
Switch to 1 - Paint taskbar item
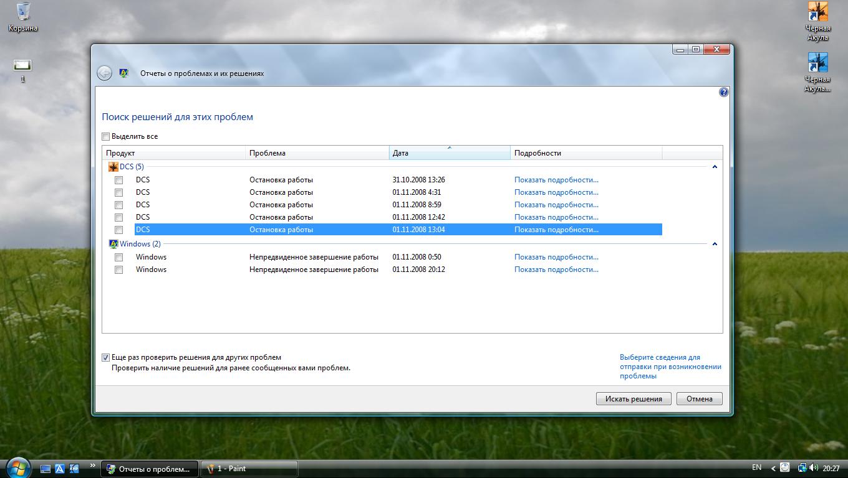click(x=249, y=469)
